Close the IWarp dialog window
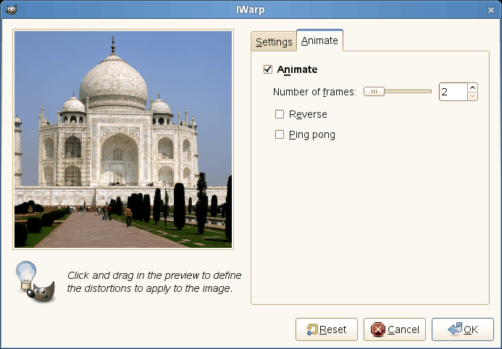 (491, 10)
